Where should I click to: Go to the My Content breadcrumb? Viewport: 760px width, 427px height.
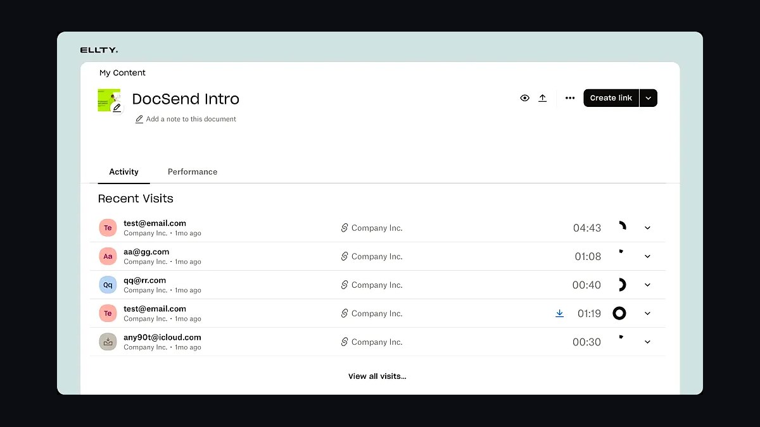point(122,73)
